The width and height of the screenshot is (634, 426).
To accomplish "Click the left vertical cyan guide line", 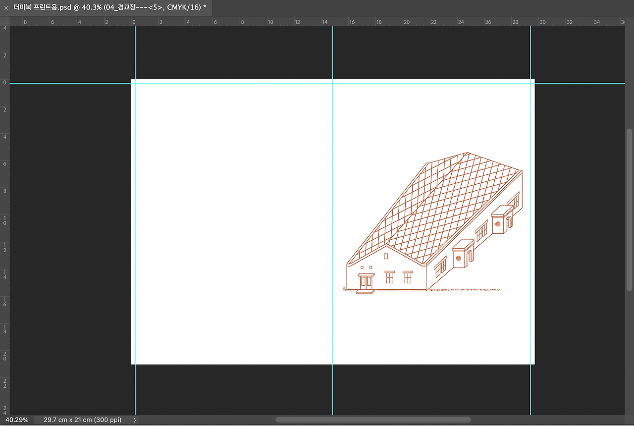I will tap(135, 223).
